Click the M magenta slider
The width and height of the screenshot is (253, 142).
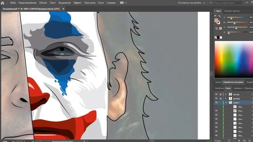tap(237, 22)
